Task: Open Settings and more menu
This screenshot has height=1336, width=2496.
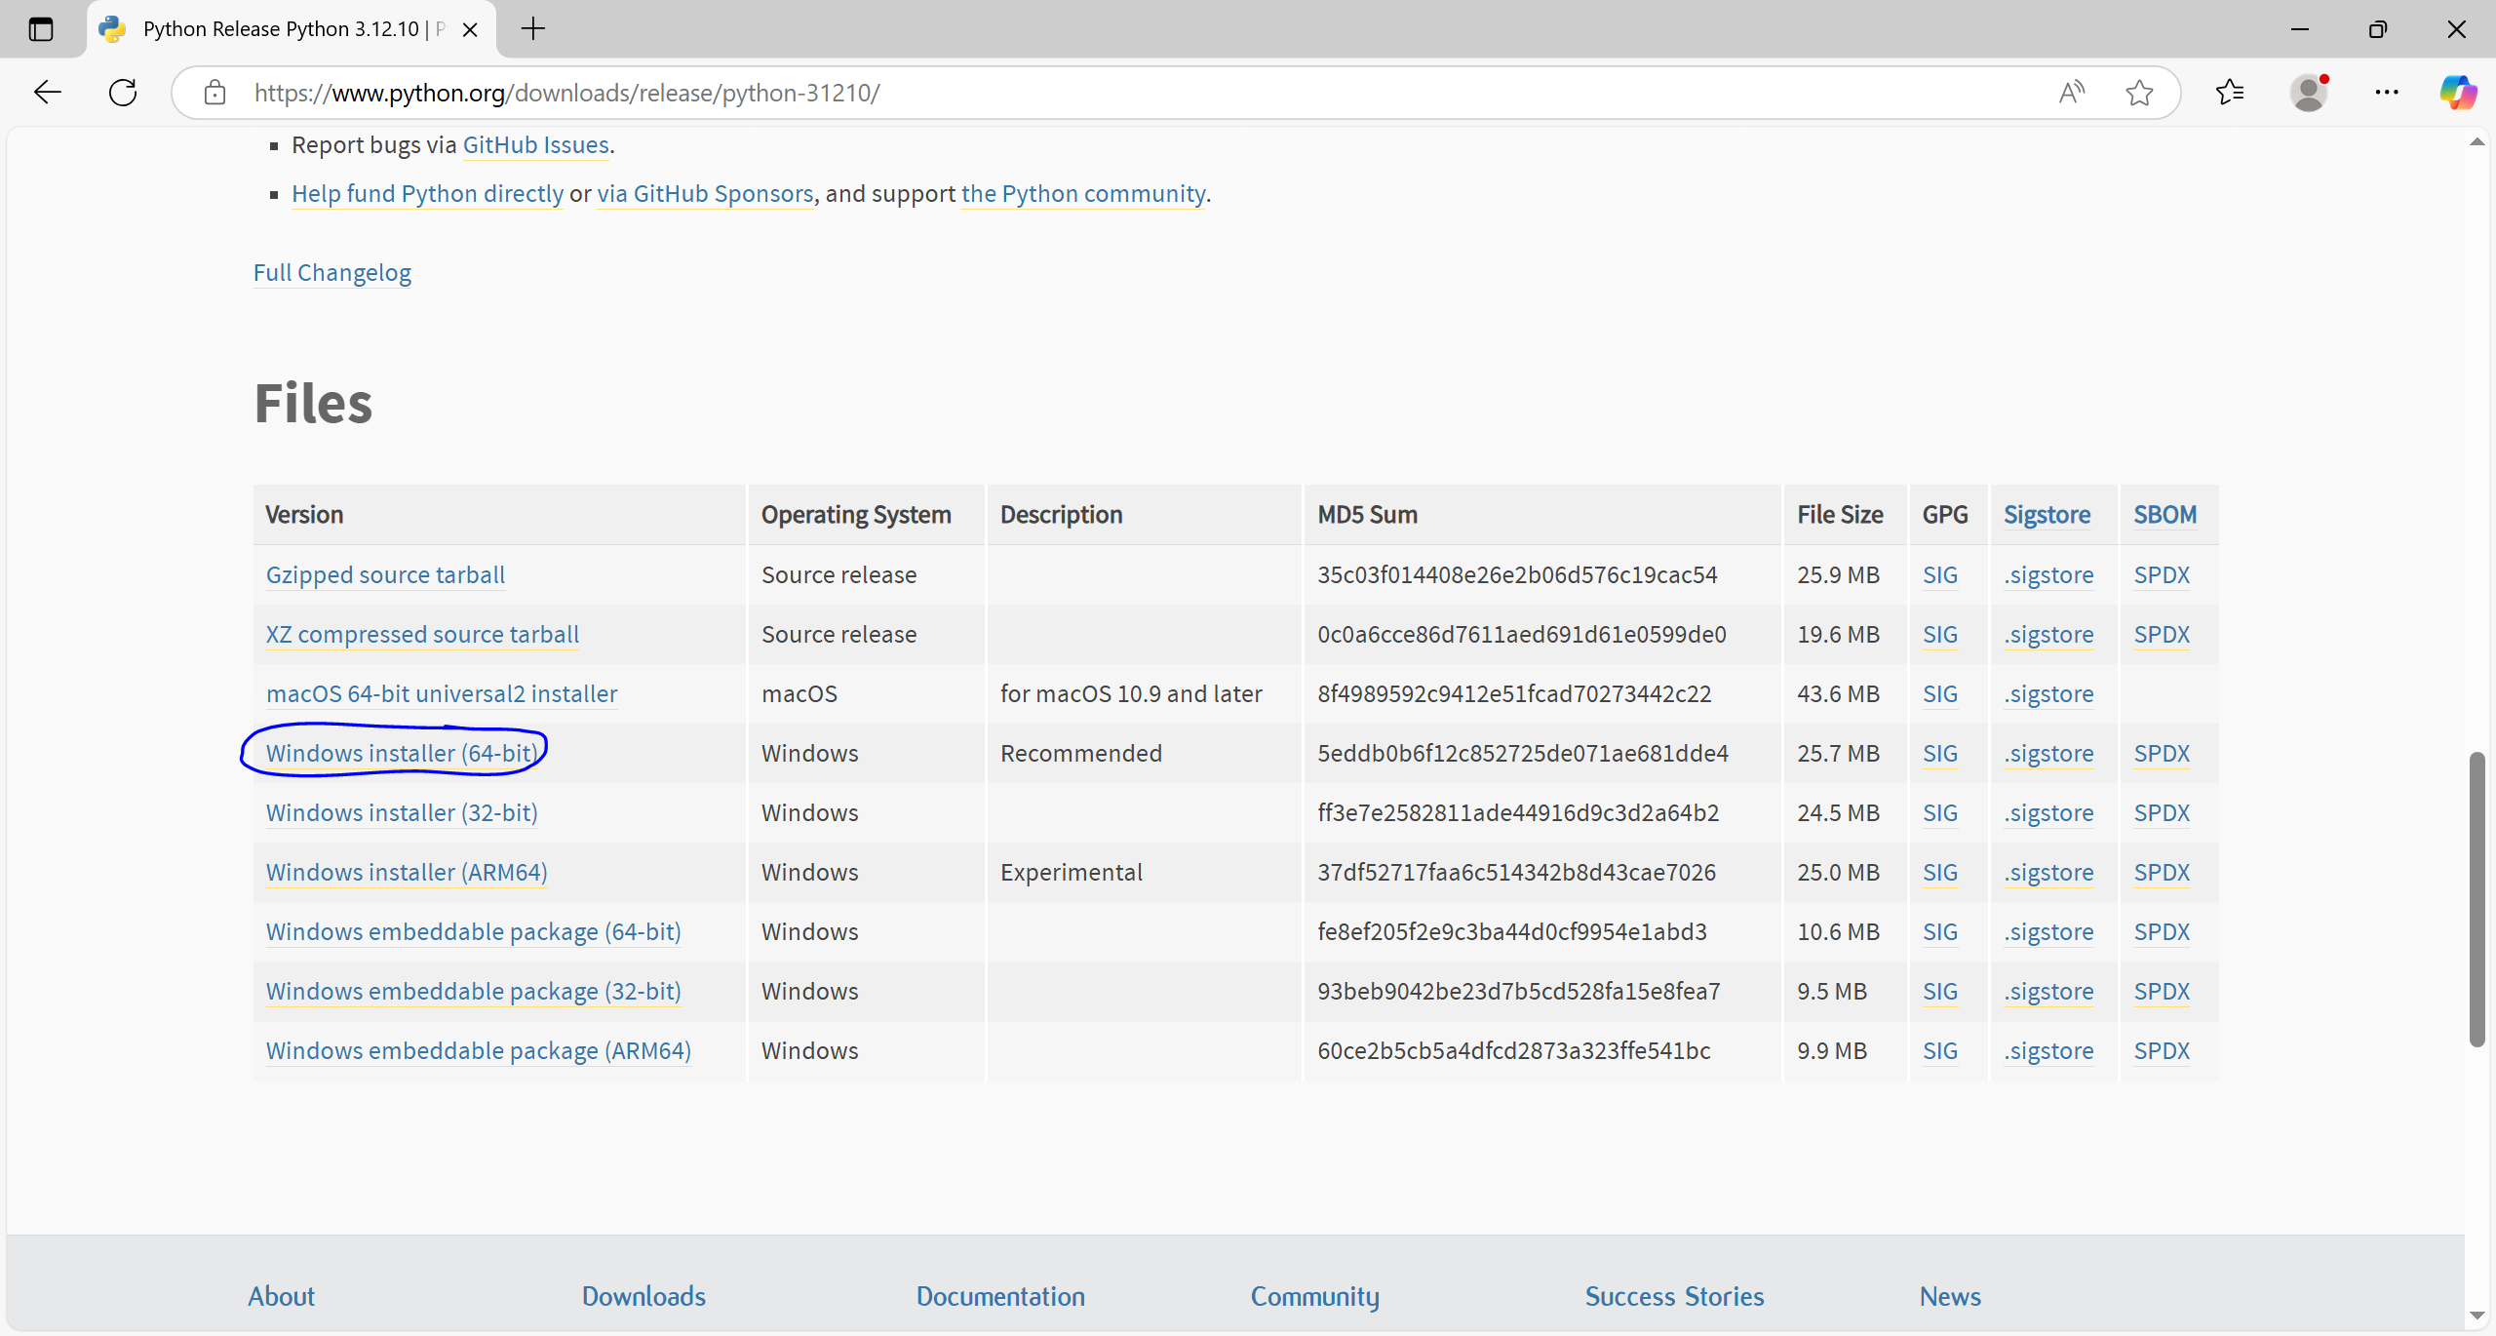Action: pos(2387,93)
